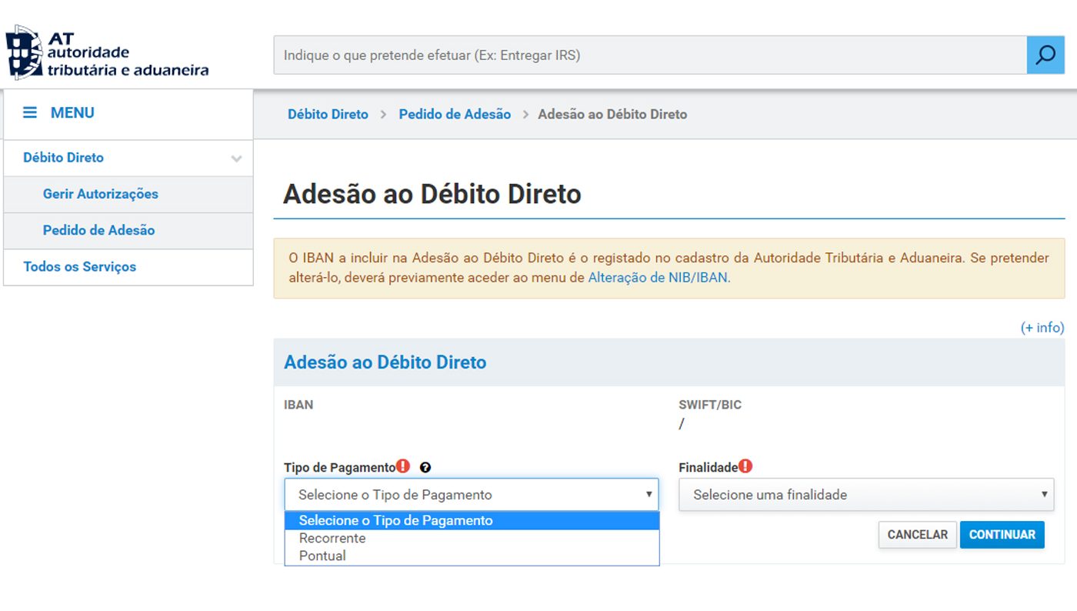The width and height of the screenshot is (1077, 611).
Task: Click the red warning icon next to Tipo de Pagamento
Action: coord(403,466)
